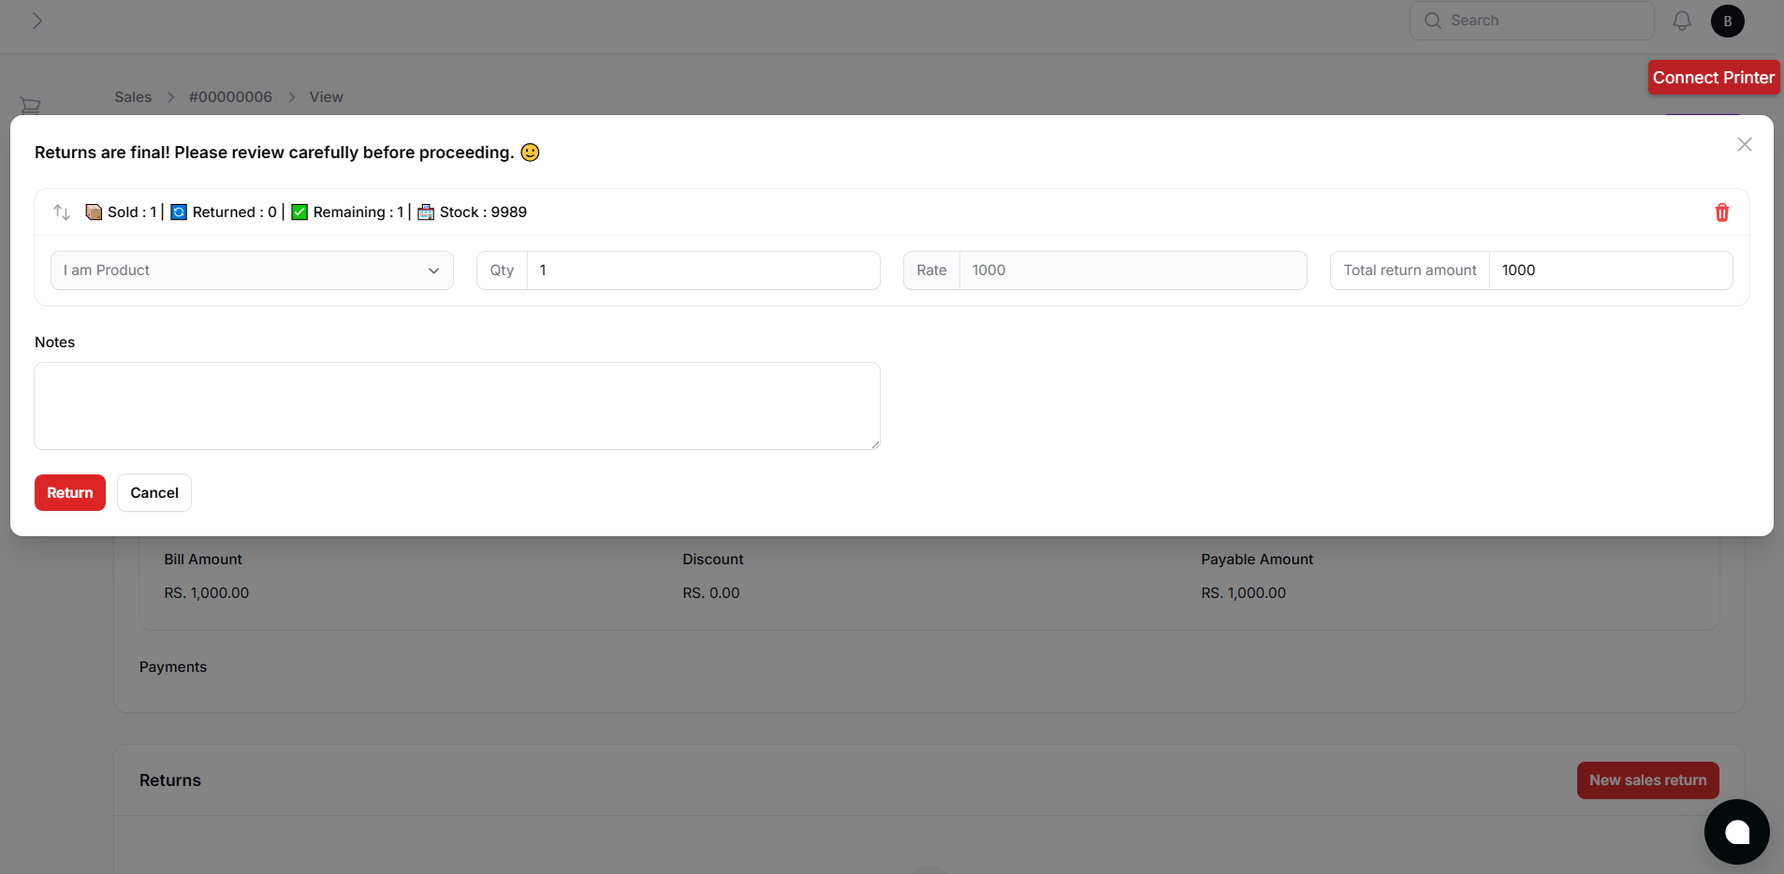Screen dimensions: 1784x874
Task: Click the Qty input field
Action: tap(704, 270)
